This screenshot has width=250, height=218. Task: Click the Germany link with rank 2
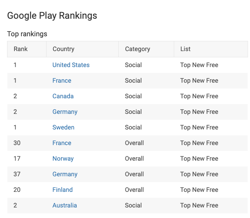point(65,112)
